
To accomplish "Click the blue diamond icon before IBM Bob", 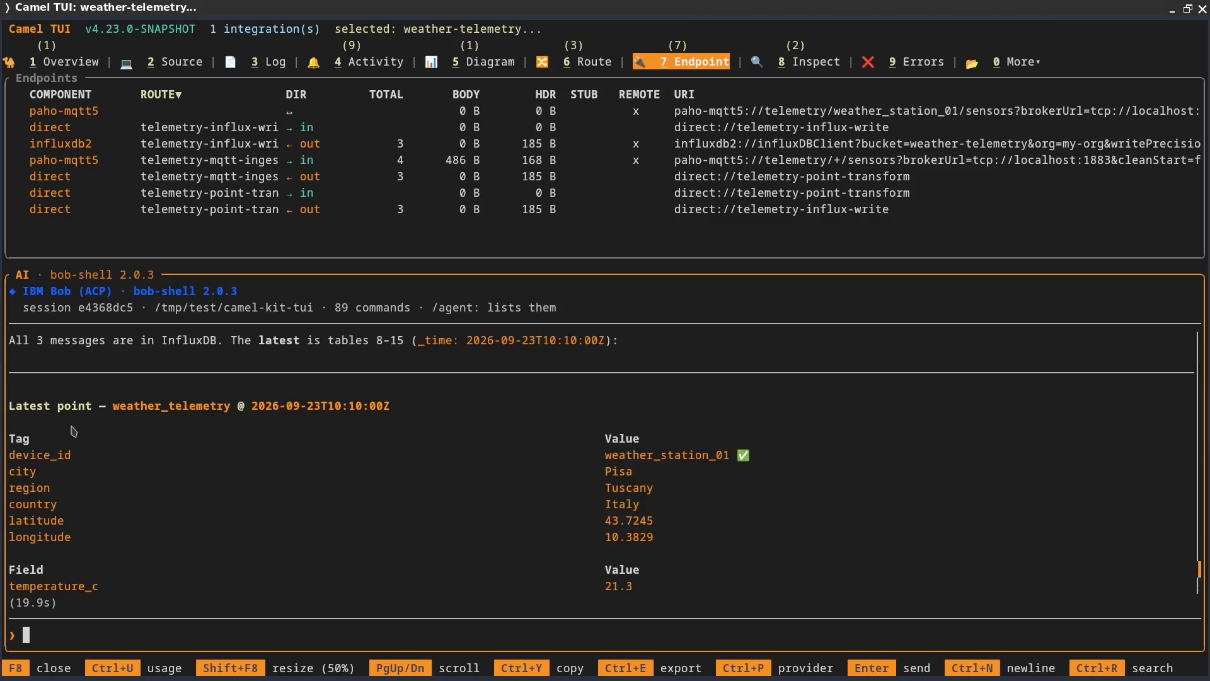I will [x=12, y=291].
